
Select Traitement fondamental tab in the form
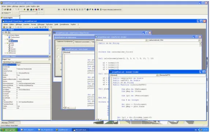(x=64, y=41)
